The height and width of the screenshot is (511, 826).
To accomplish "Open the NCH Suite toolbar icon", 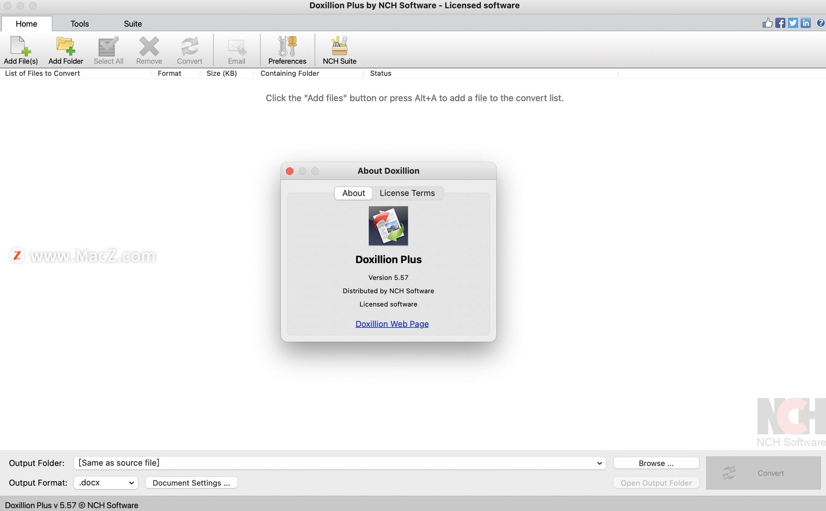I will point(339,50).
